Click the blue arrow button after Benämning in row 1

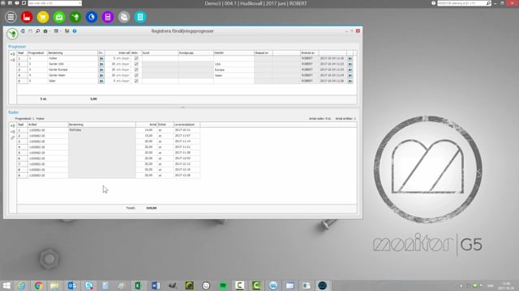(x=101, y=58)
